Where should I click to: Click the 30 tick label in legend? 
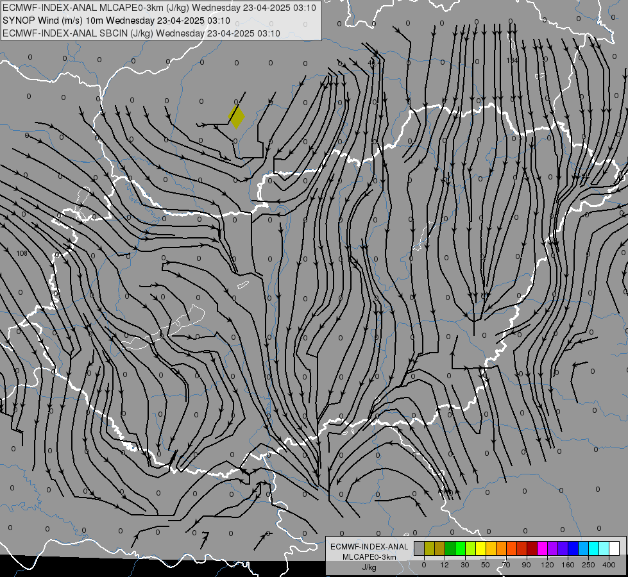coord(465,565)
